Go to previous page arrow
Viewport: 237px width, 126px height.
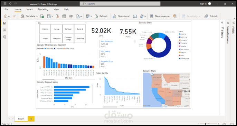(x=9, y=119)
